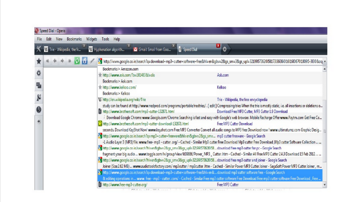Open brothersoft mp3-cutter-download-132871.html suggestion
This screenshot has width=354, height=202.
point(146,124)
